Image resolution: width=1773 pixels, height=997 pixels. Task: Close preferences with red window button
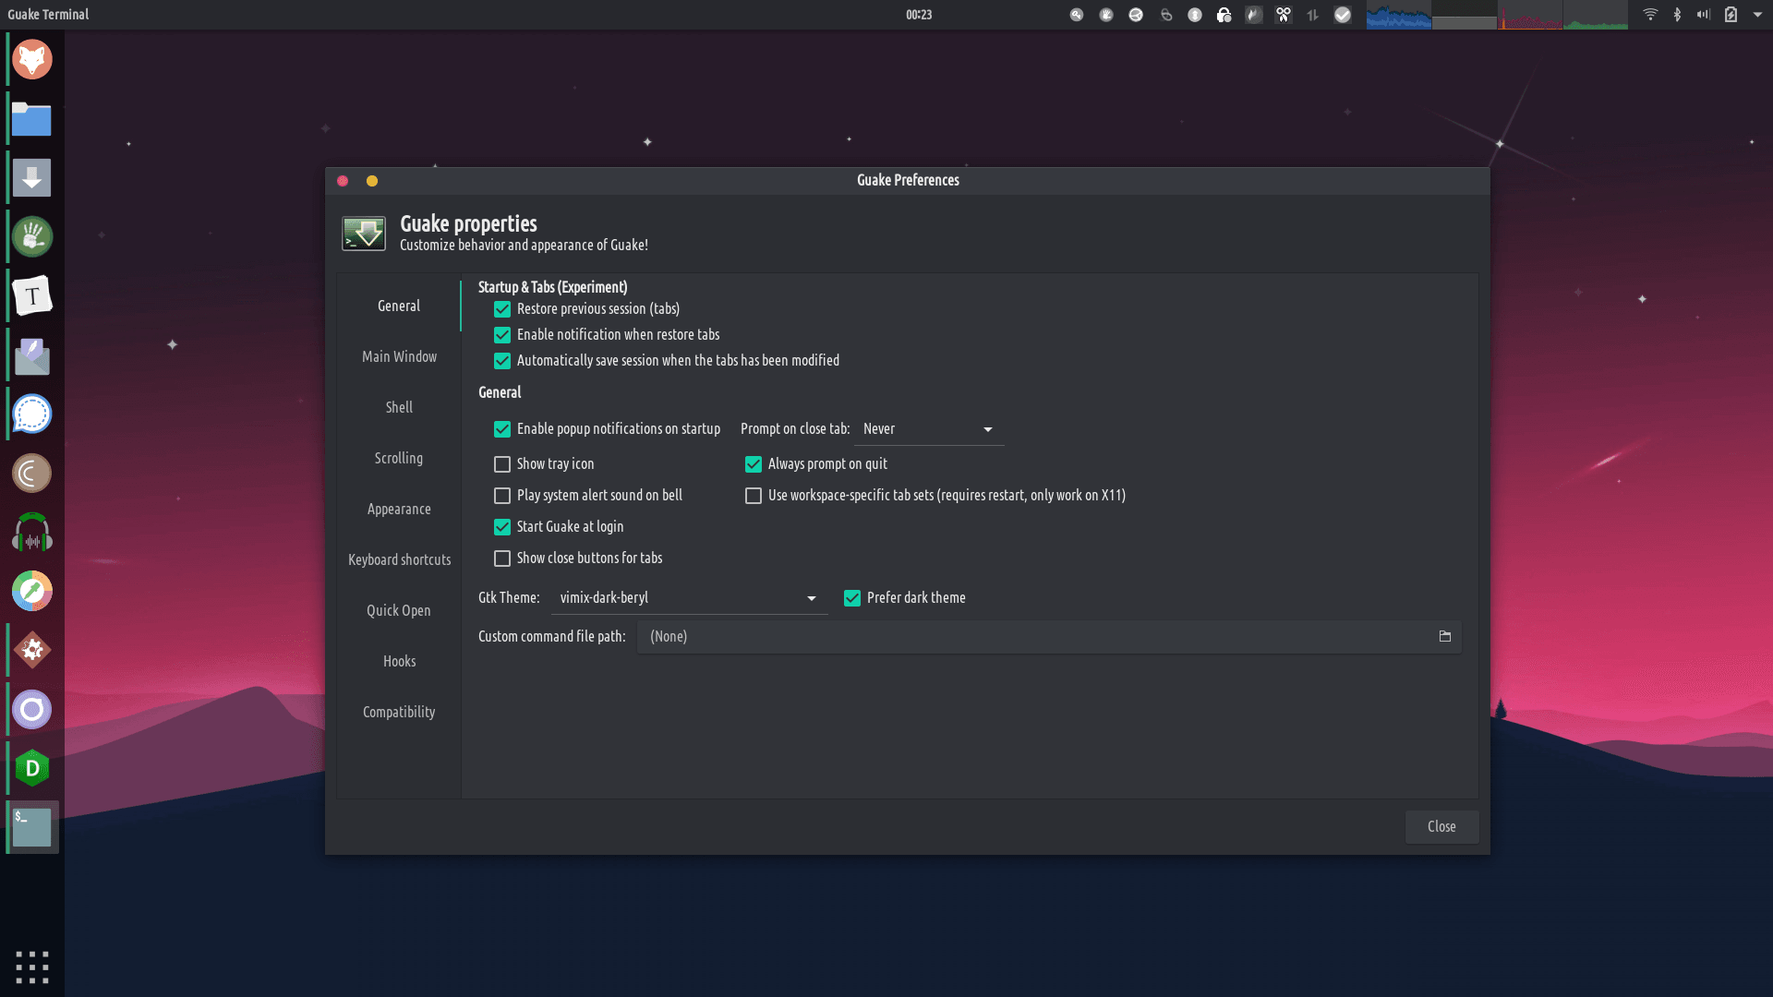(x=343, y=181)
